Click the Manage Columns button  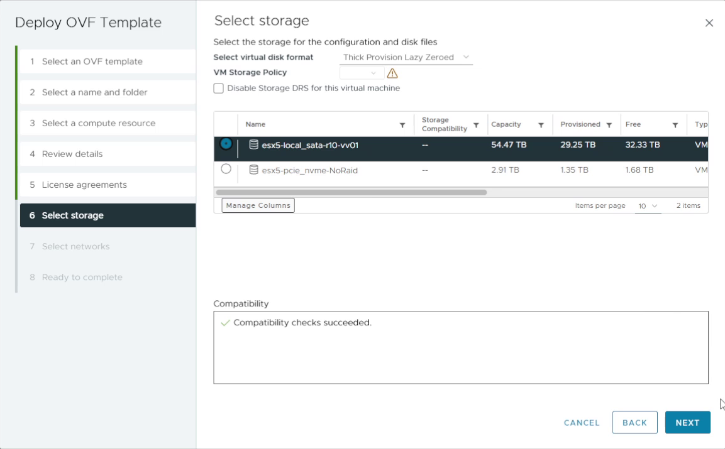pos(258,205)
